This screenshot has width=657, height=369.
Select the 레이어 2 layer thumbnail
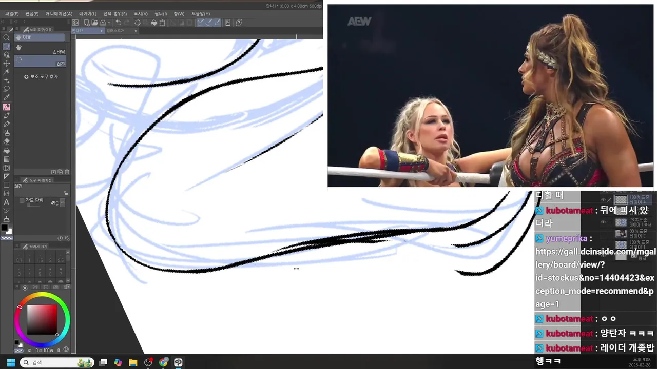point(621,233)
